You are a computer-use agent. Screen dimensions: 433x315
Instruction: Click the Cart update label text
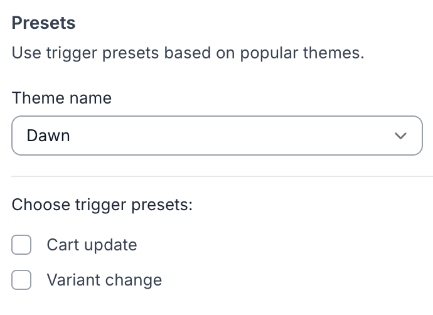point(92,245)
